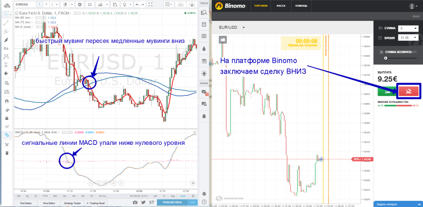Open the news list panel icon

click(x=204, y=36)
